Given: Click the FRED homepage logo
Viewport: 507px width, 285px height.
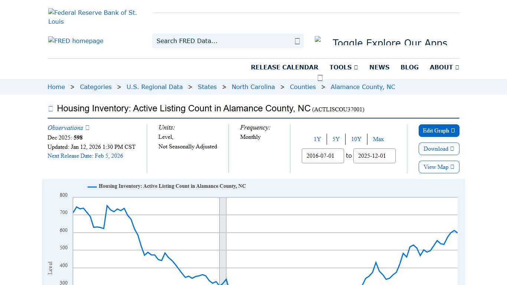Looking at the screenshot, I should (76, 41).
